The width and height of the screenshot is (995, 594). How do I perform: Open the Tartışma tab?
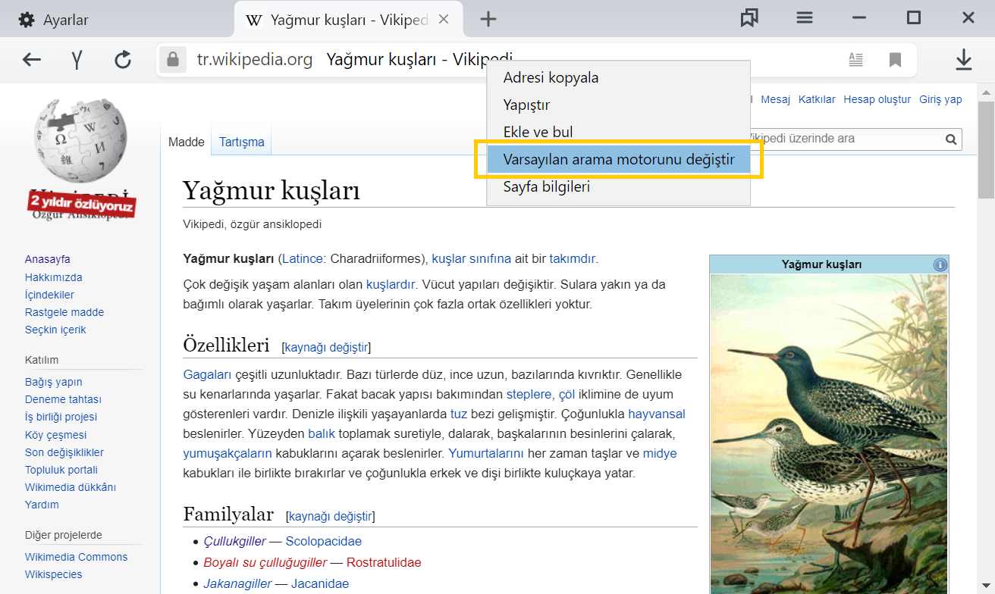242,142
